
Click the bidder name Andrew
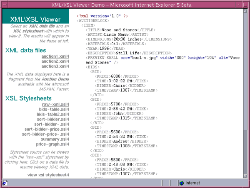(120, 142)
